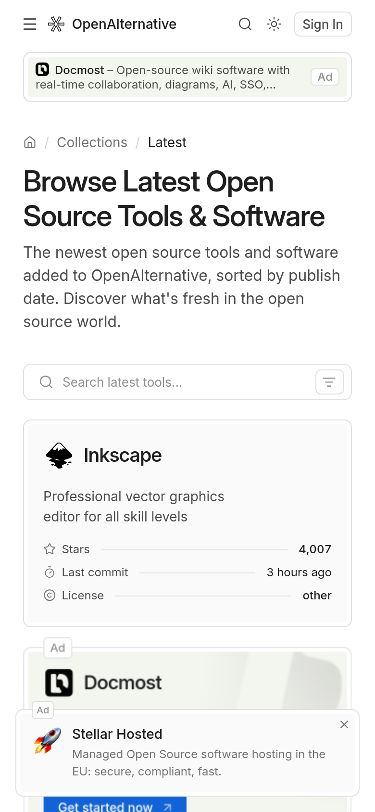Dismiss the Stellar Hosted ad popup
The image size is (375, 812).
344,724
